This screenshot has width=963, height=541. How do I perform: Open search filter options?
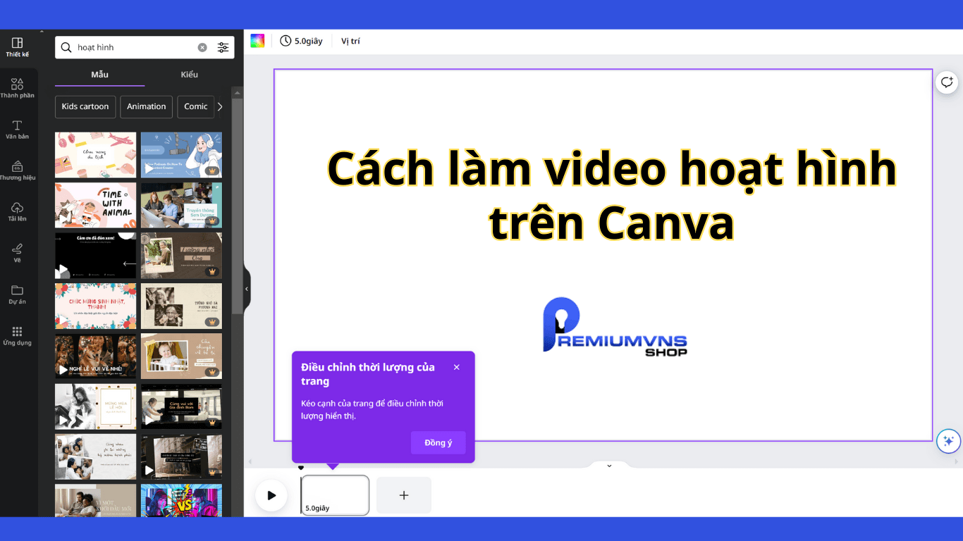tap(223, 47)
